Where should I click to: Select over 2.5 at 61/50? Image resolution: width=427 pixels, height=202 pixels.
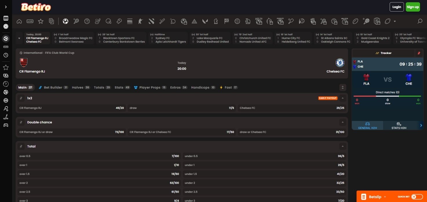tap(99, 192)
